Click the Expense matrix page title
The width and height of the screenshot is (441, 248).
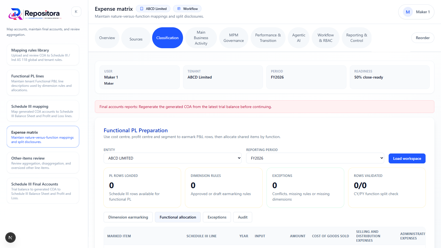click(x=114, y=9)
